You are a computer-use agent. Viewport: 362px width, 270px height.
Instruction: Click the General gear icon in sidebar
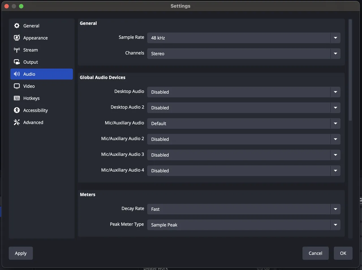pos(17,26)
